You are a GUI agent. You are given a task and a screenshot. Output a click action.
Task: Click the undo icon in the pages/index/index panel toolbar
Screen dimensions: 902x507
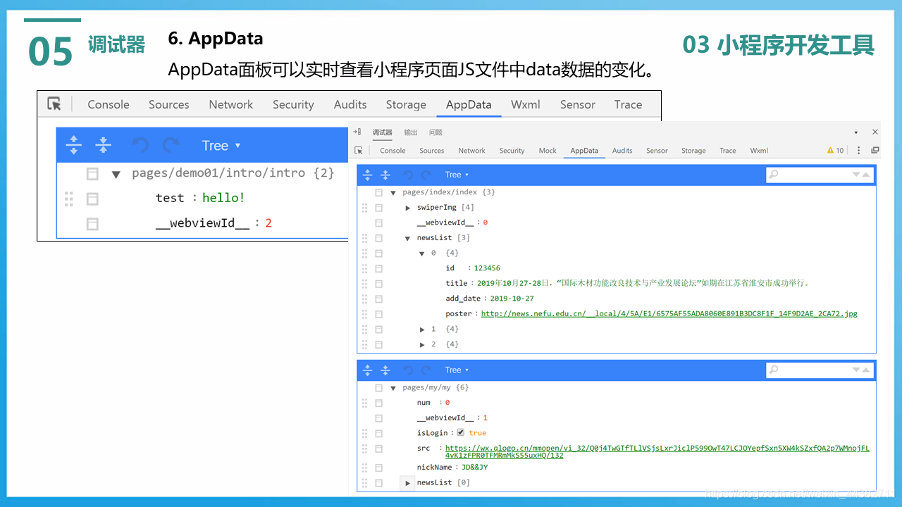[x=407, y=175]
